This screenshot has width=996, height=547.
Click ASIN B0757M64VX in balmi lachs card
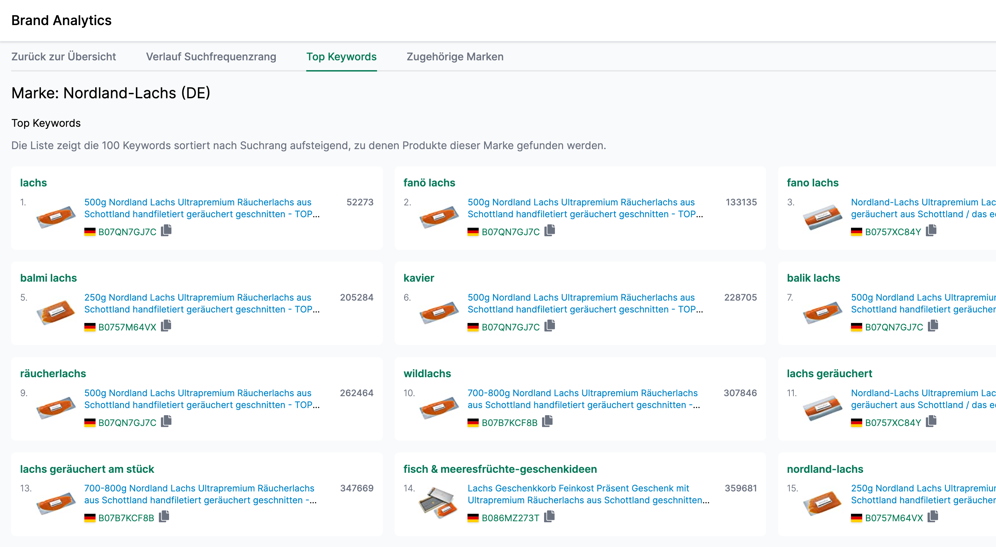point(127,327)
